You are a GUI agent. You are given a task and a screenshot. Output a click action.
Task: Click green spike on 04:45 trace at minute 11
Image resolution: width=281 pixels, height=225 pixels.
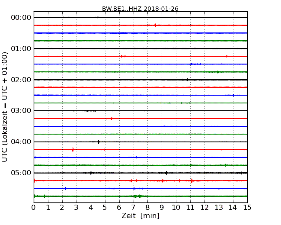tap(191, 165)
